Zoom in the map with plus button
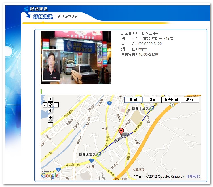213x187 pixels. (x=50, y=117)
